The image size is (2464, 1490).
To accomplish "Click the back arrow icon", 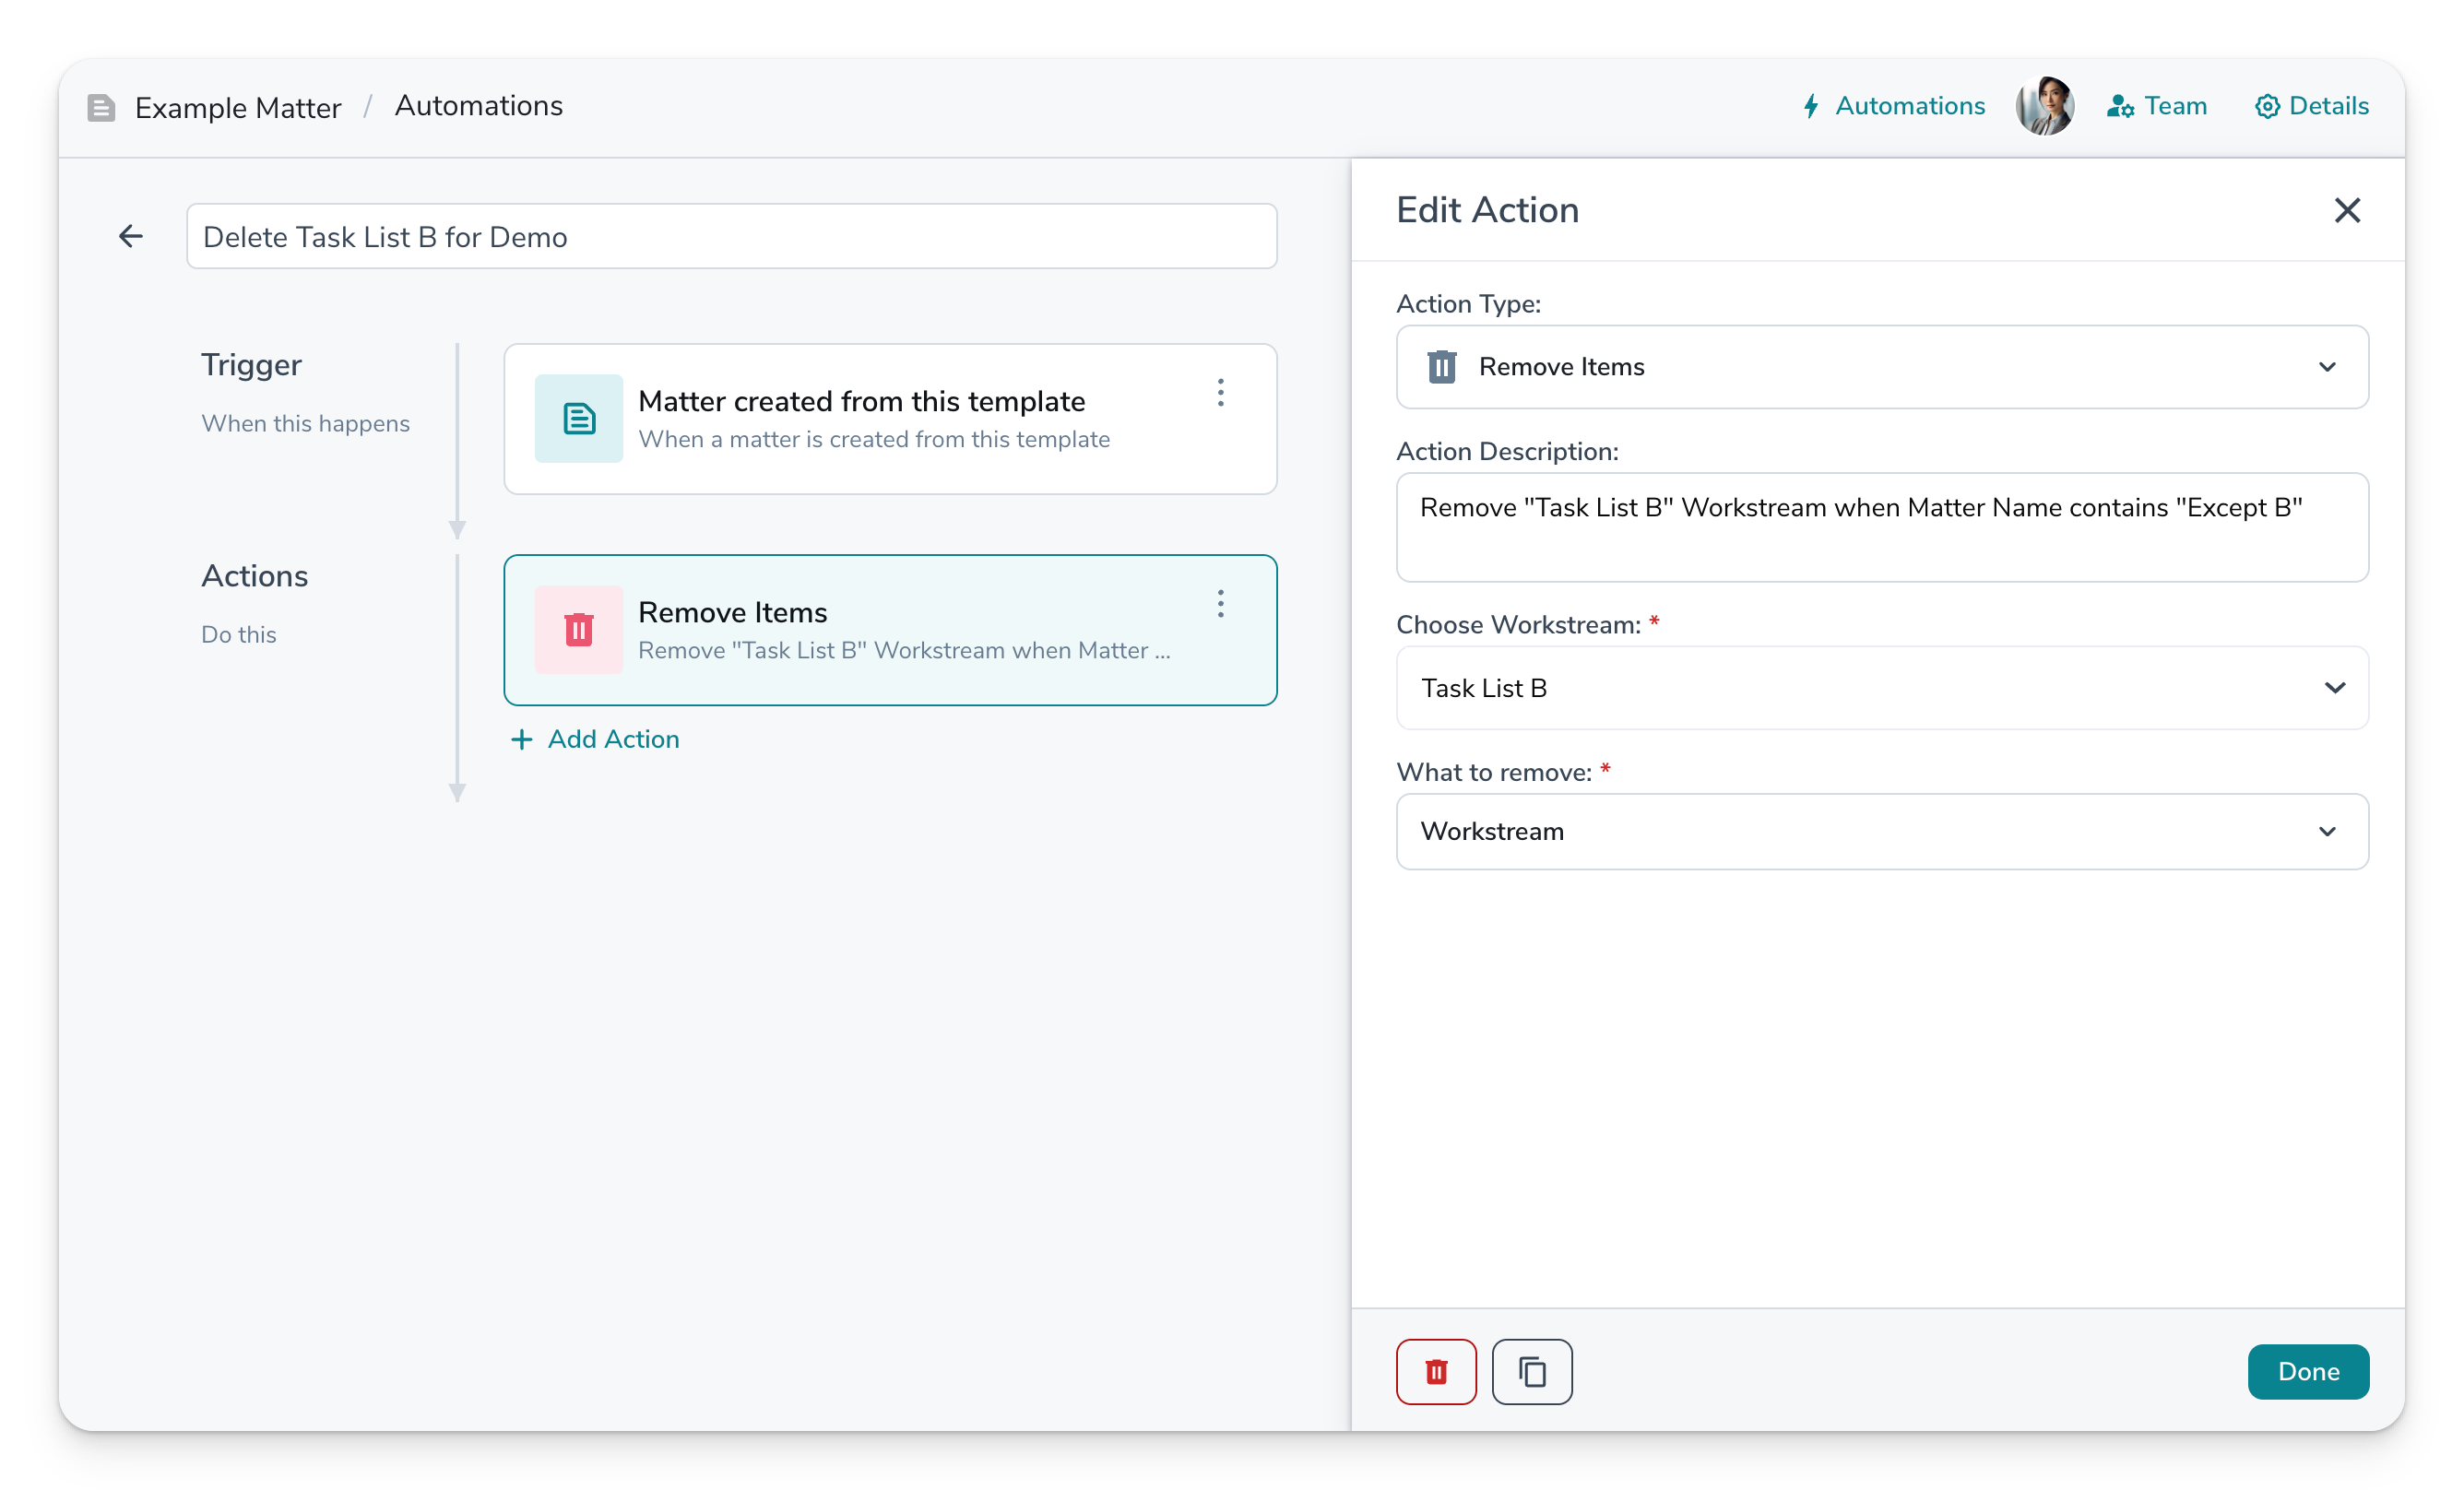I will (131, 236).
